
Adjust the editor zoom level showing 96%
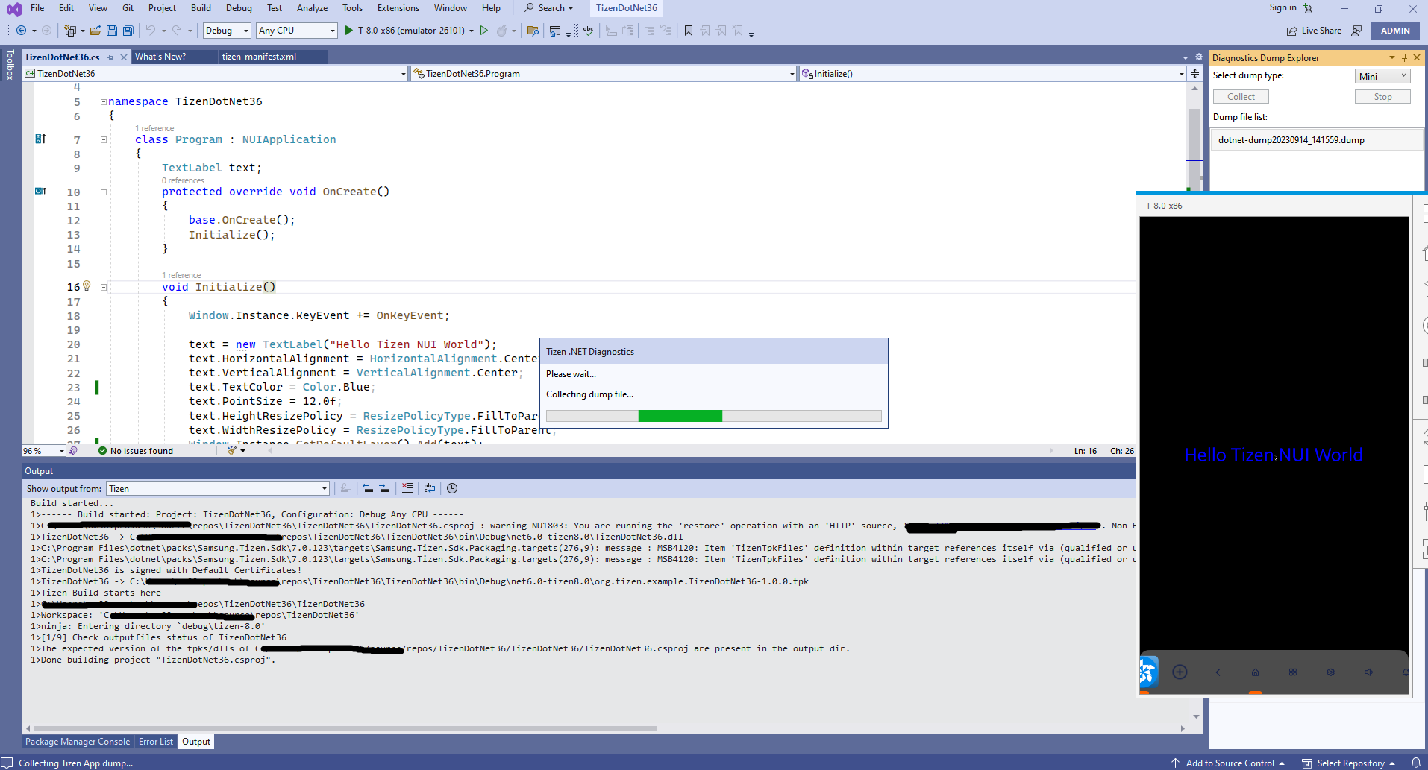click(x=43, y=450)
